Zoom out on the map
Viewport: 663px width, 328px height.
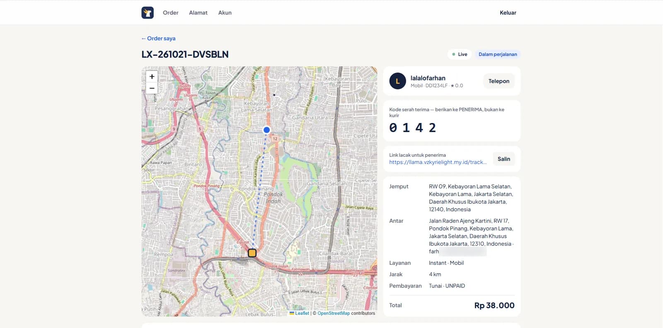(152, 88)
